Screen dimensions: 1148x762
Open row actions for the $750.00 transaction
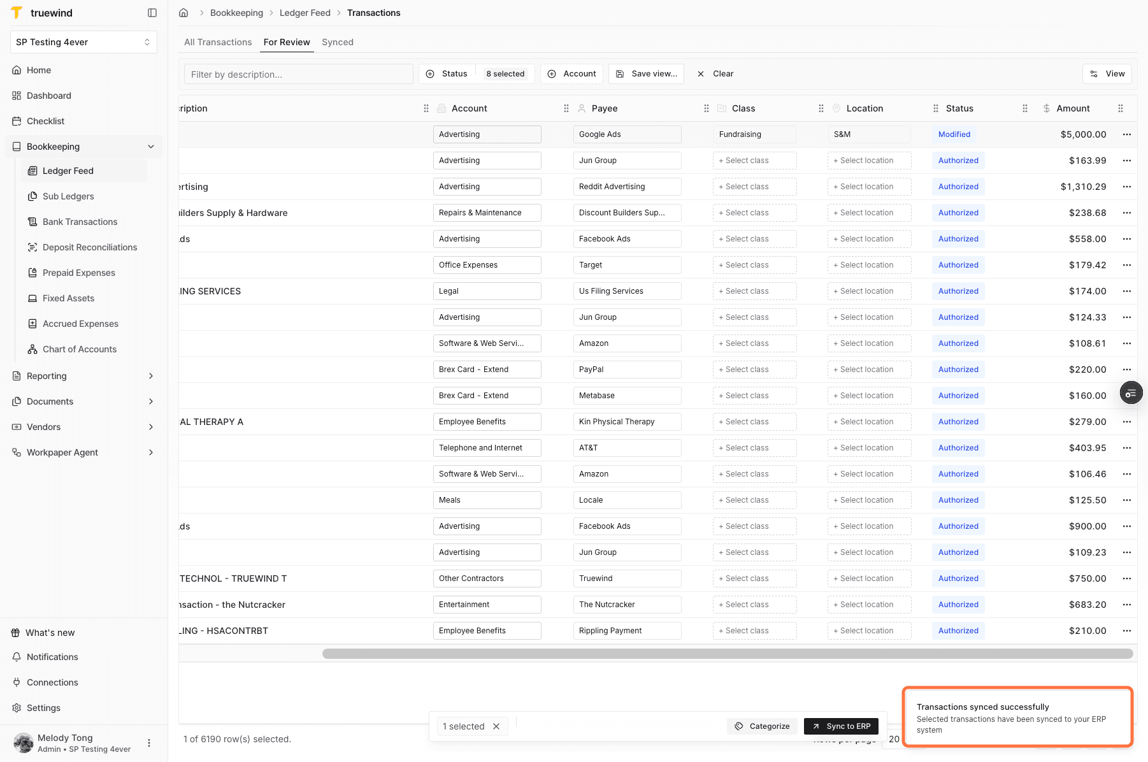tap(1127, 579)
